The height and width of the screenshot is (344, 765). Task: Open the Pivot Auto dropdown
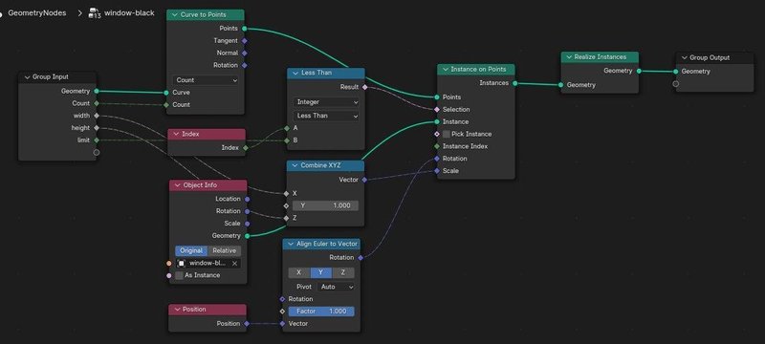(336, 287)
